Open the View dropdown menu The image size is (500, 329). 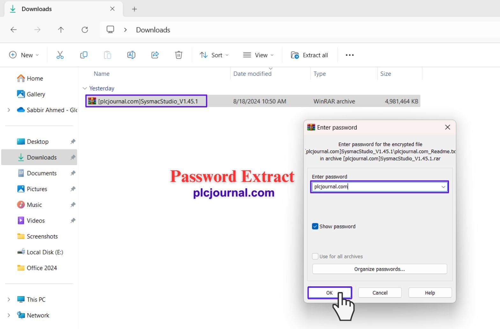click(x=259, y=55)
